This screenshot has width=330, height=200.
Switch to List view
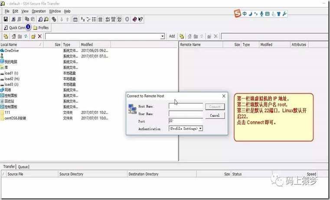point(94,19)
